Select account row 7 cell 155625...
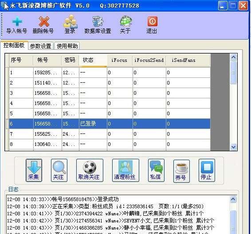 click(47, 134)
